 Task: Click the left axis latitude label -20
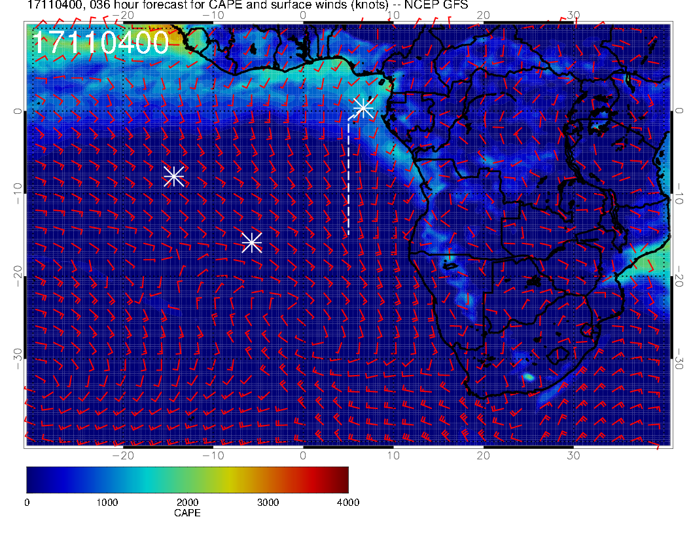tap(18, 276)
